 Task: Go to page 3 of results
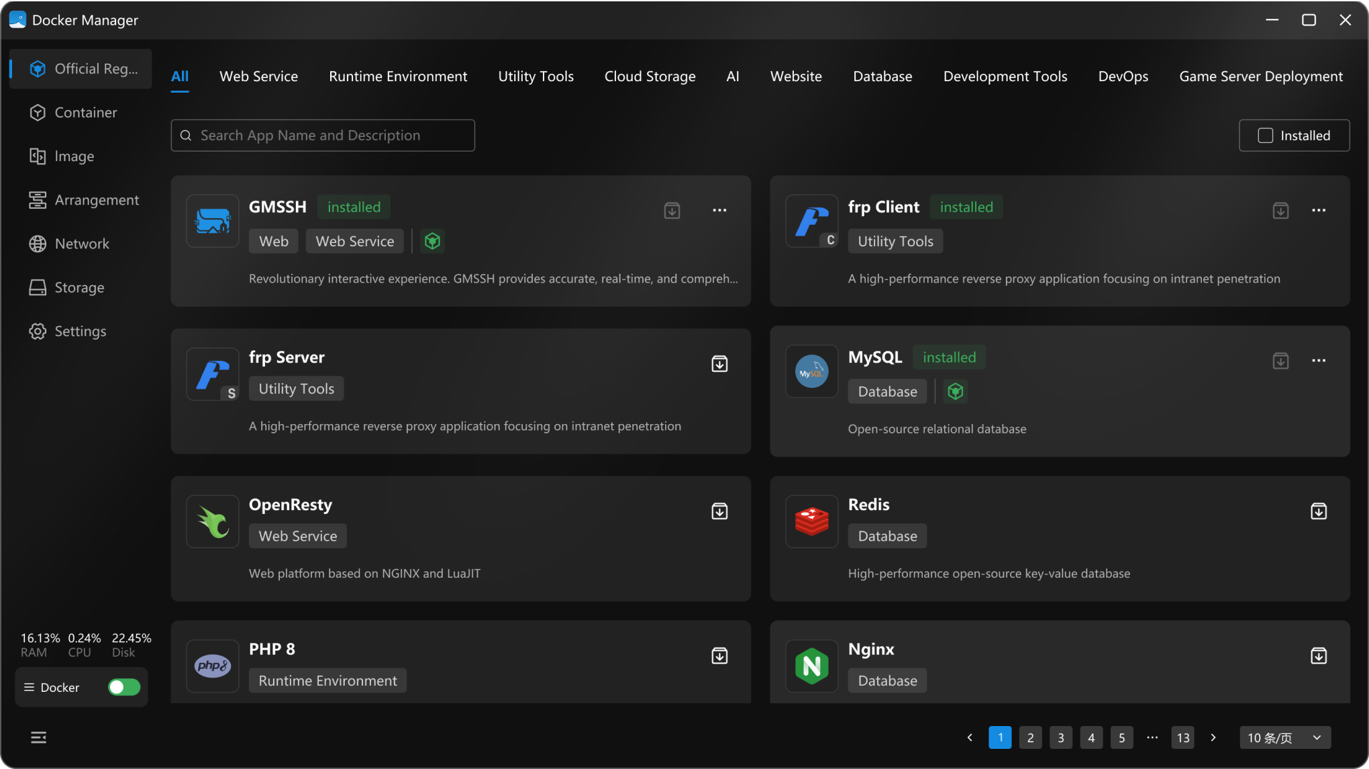coord(1060,737)
